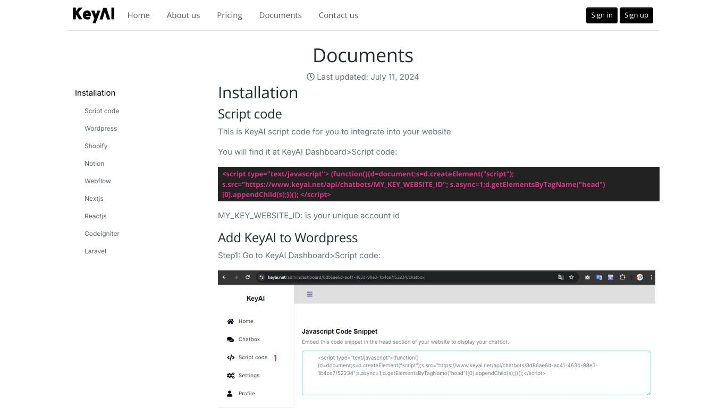This screenshot has width=726, height=408.
Task: Jump to Codeigniter section in sidebar
Action: click(102, 234)
